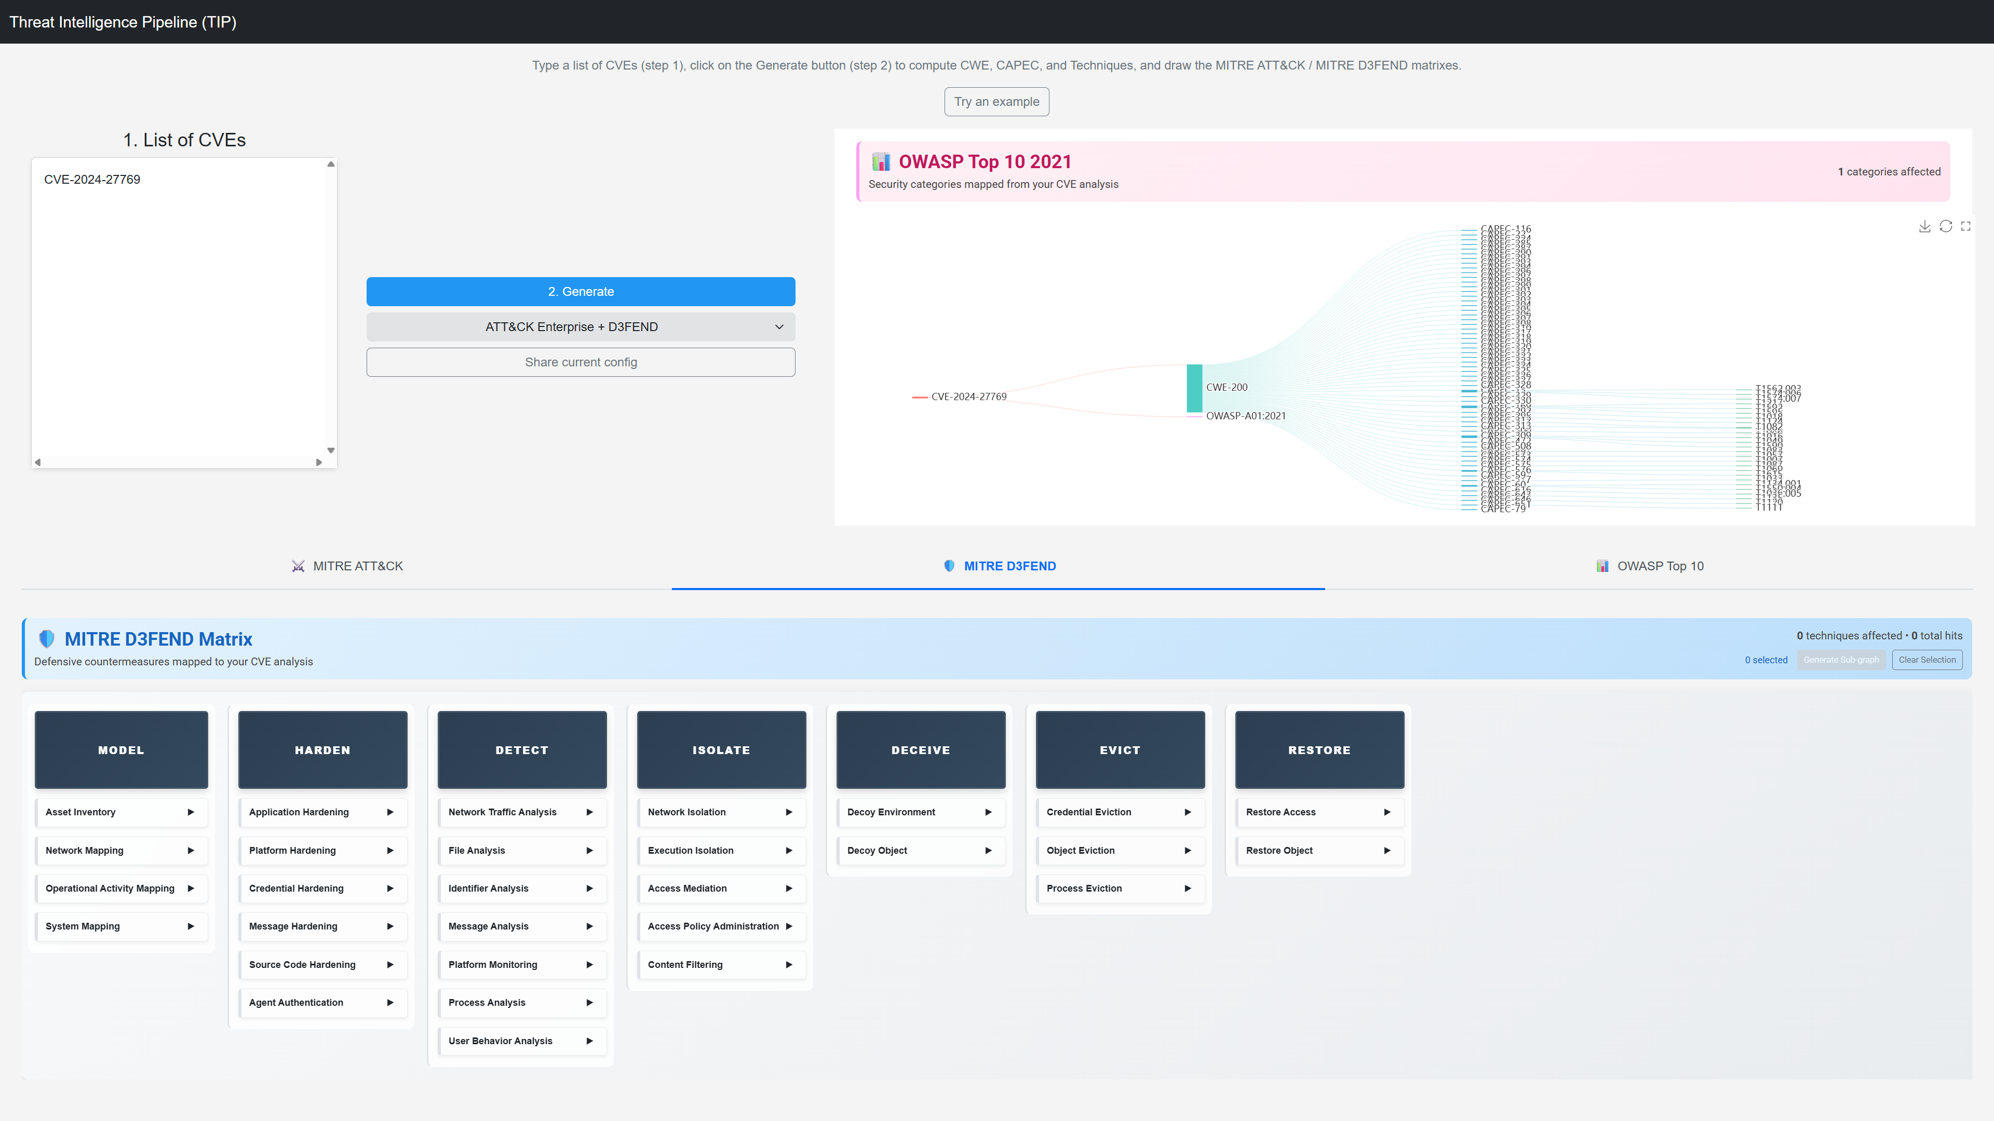Expand Network Traffic Analysis techniques
Image resolution: width=1994 pixels, height=1121 pixels.
pyautogui.click(x=589, y=812)
